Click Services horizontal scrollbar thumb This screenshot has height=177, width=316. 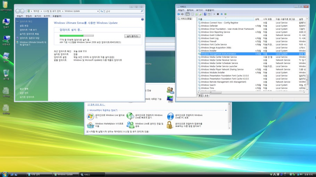[x=211, y=92]
